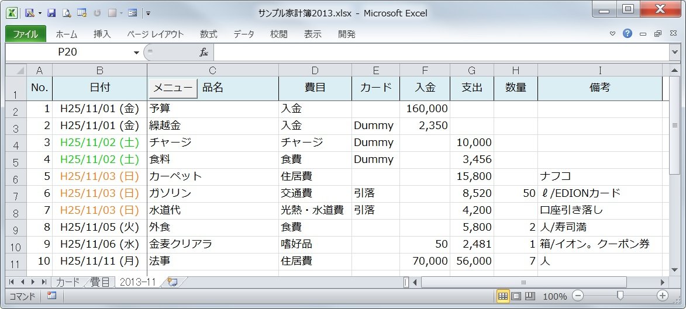Open the 校閲 ribbon tab
Viewport: 686px width, 309px height.
coord(279,34)
